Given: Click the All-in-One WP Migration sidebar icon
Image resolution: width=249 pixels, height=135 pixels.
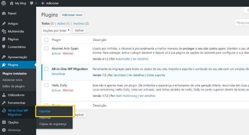Looking at the screenshot, I should [4, 111].
